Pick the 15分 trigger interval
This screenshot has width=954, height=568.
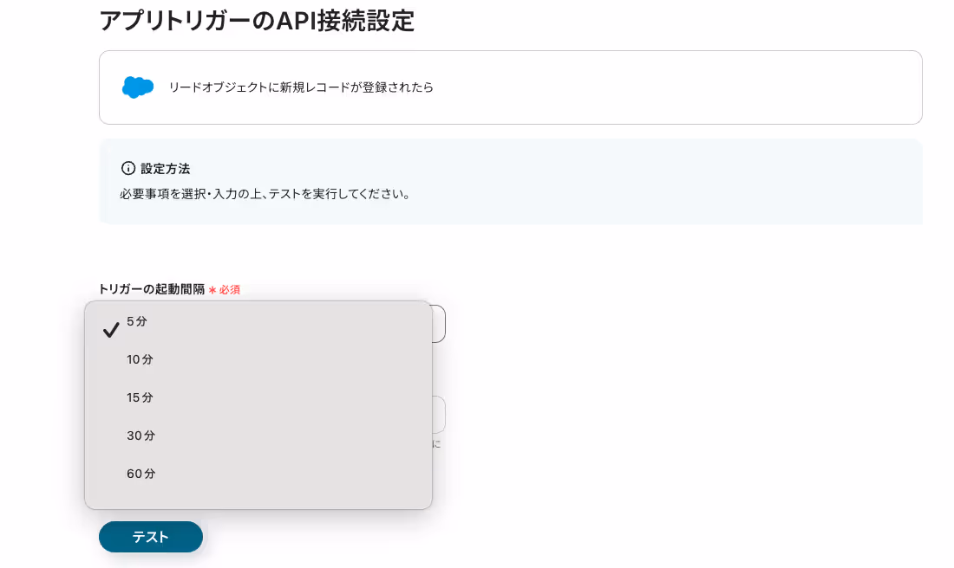coord(258,398)
